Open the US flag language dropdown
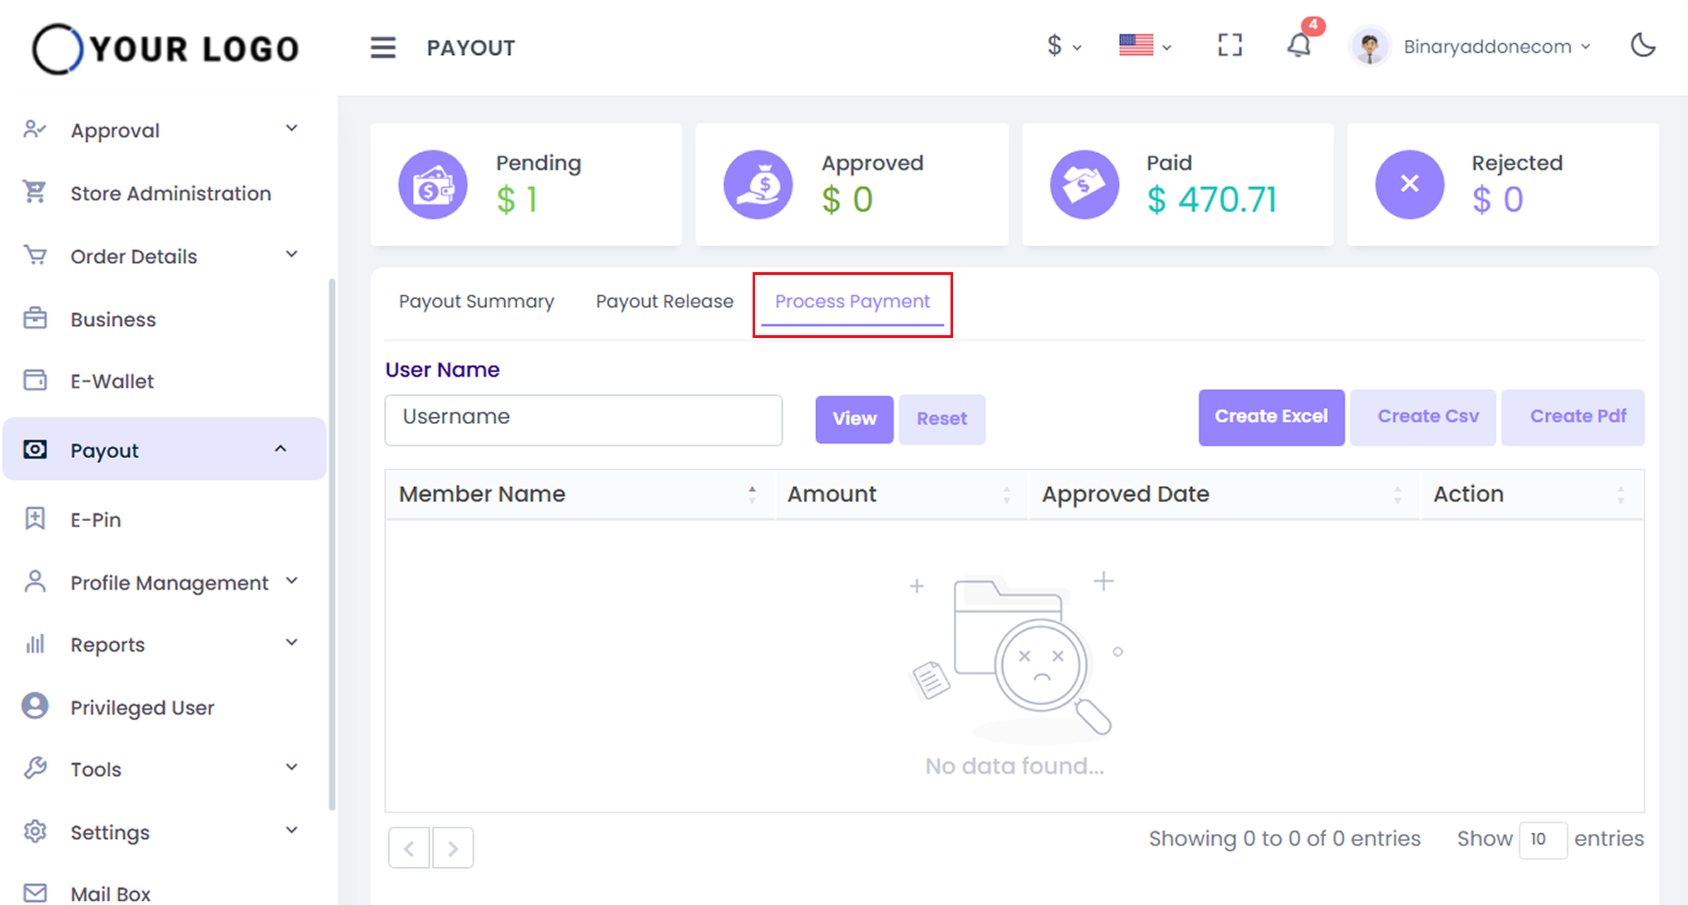Screen dimensions: 1688x905 pyautogui.click(x=1145, y=46)
